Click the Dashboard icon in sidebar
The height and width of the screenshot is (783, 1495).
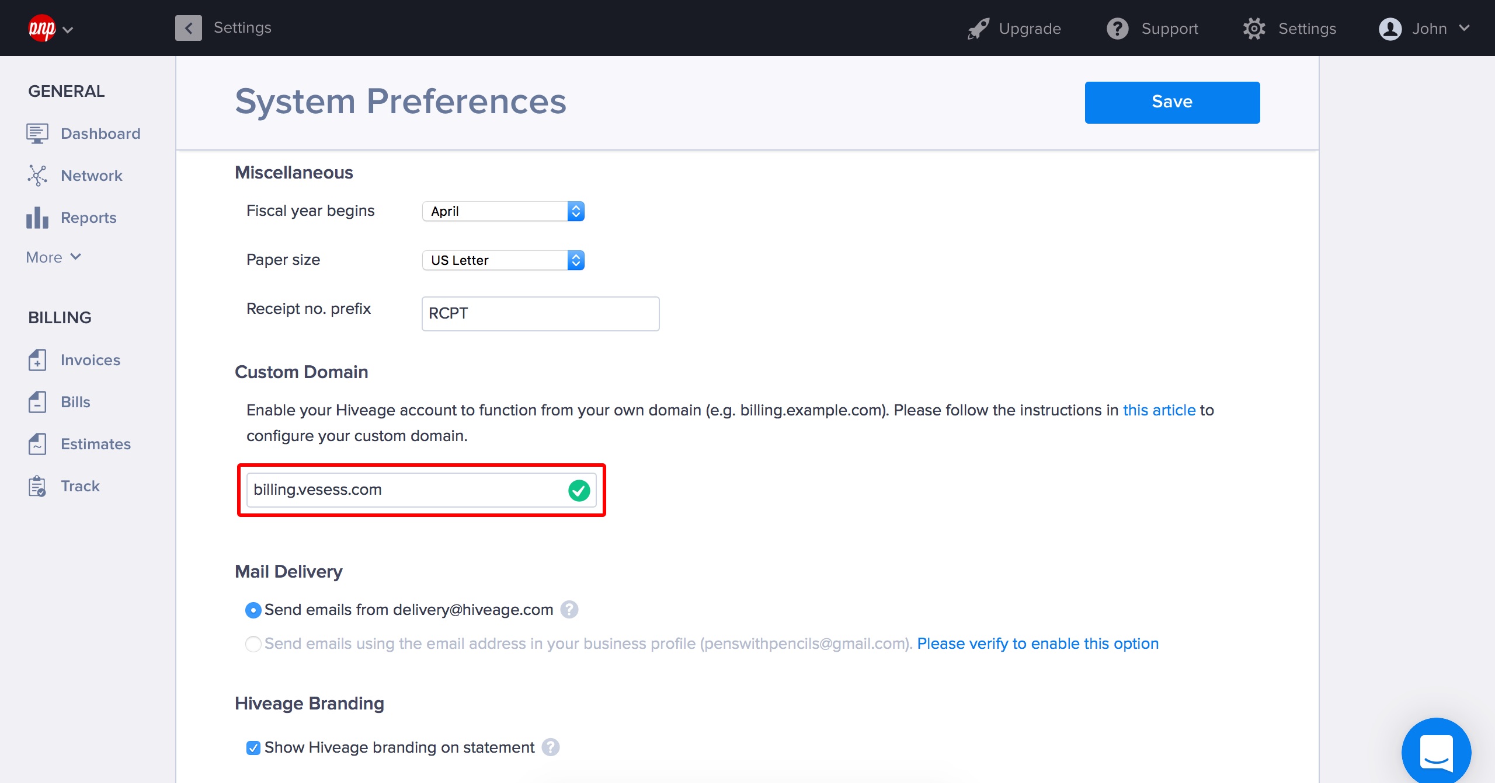coord(37,134)
